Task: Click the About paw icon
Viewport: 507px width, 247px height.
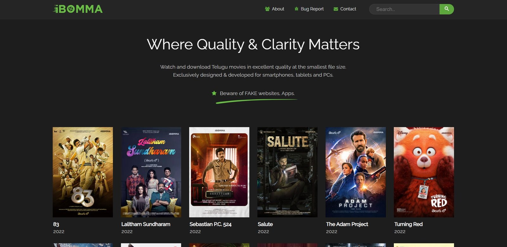Action: click(267, 9)
